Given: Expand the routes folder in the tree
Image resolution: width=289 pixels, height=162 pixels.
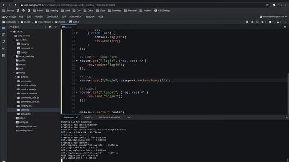Looking at the screenshot, I should click(14, 65).
